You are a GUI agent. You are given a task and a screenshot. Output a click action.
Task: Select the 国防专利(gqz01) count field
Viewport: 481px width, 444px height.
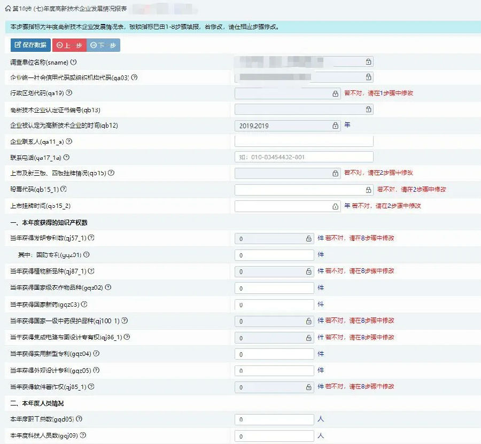274,255
